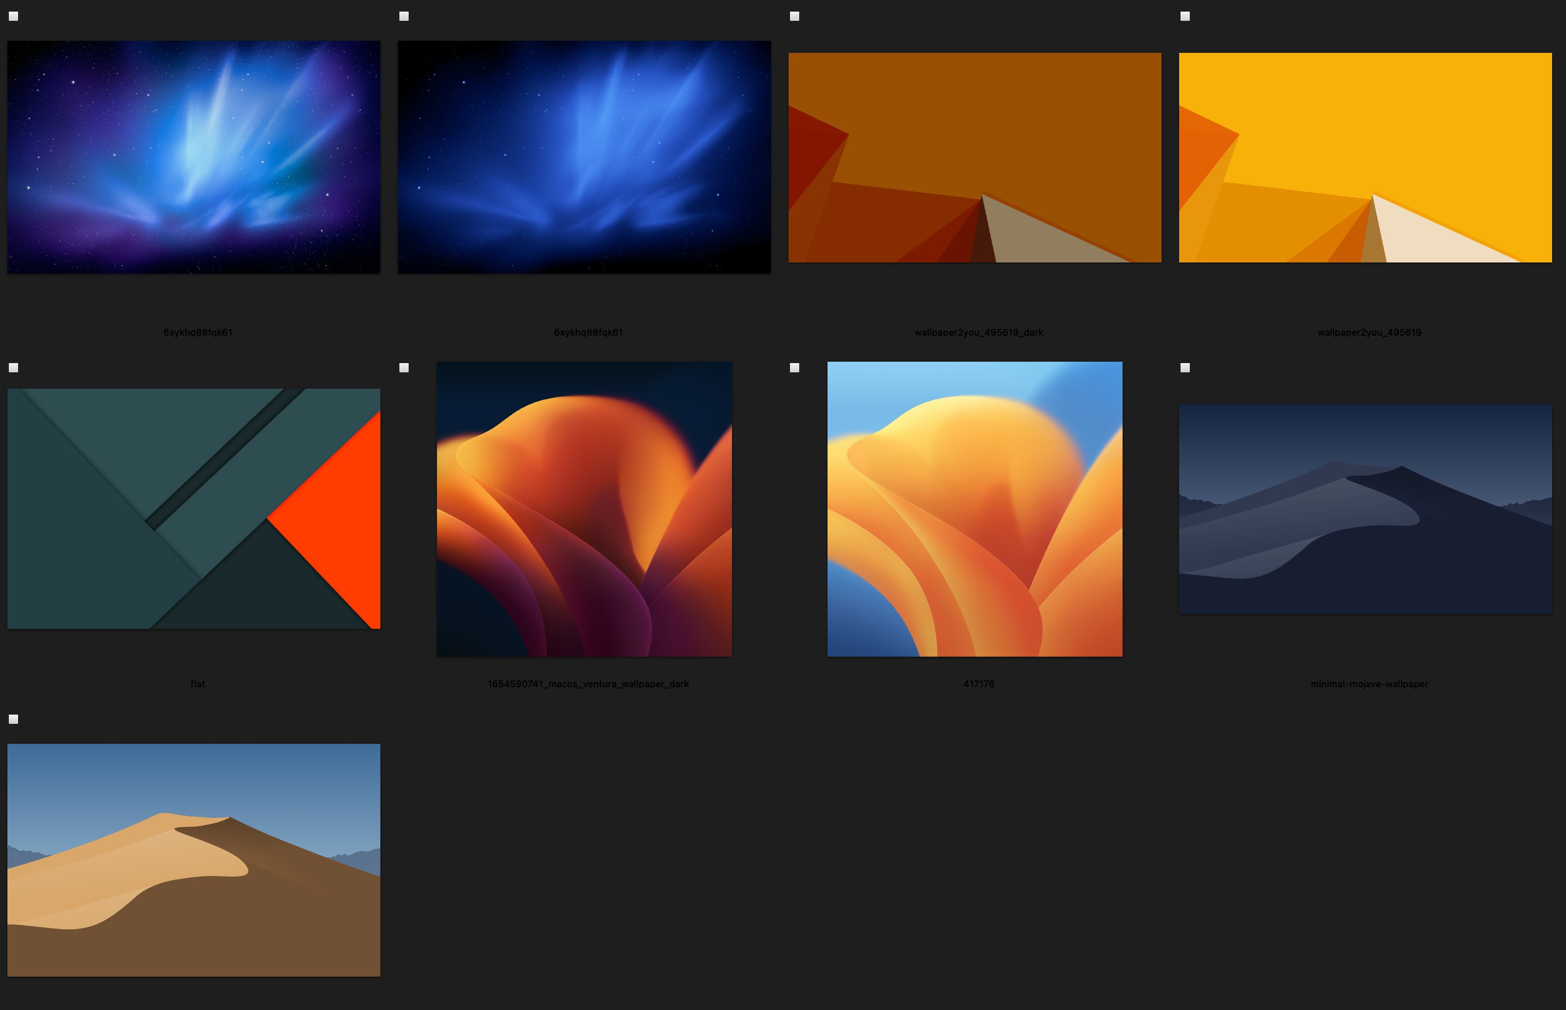Screen dimensions: 1566x1010
Task: Tick checkbox above daytime sand dune wallpaper
Action: (13, 719)
